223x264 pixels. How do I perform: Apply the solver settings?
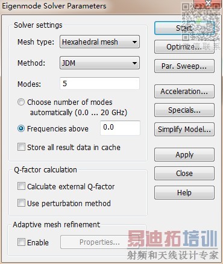pos(184,155)
